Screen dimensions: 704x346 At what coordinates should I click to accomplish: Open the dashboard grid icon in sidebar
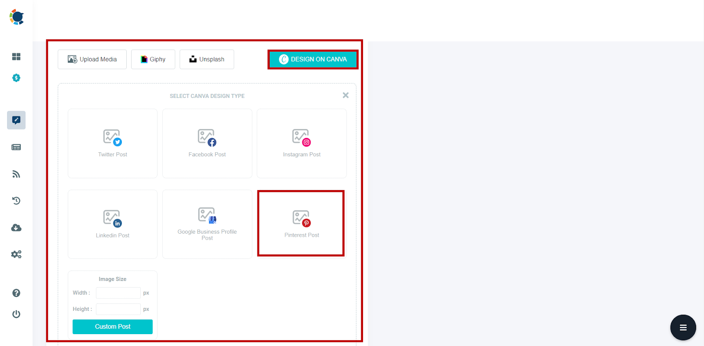coord(16,57)
